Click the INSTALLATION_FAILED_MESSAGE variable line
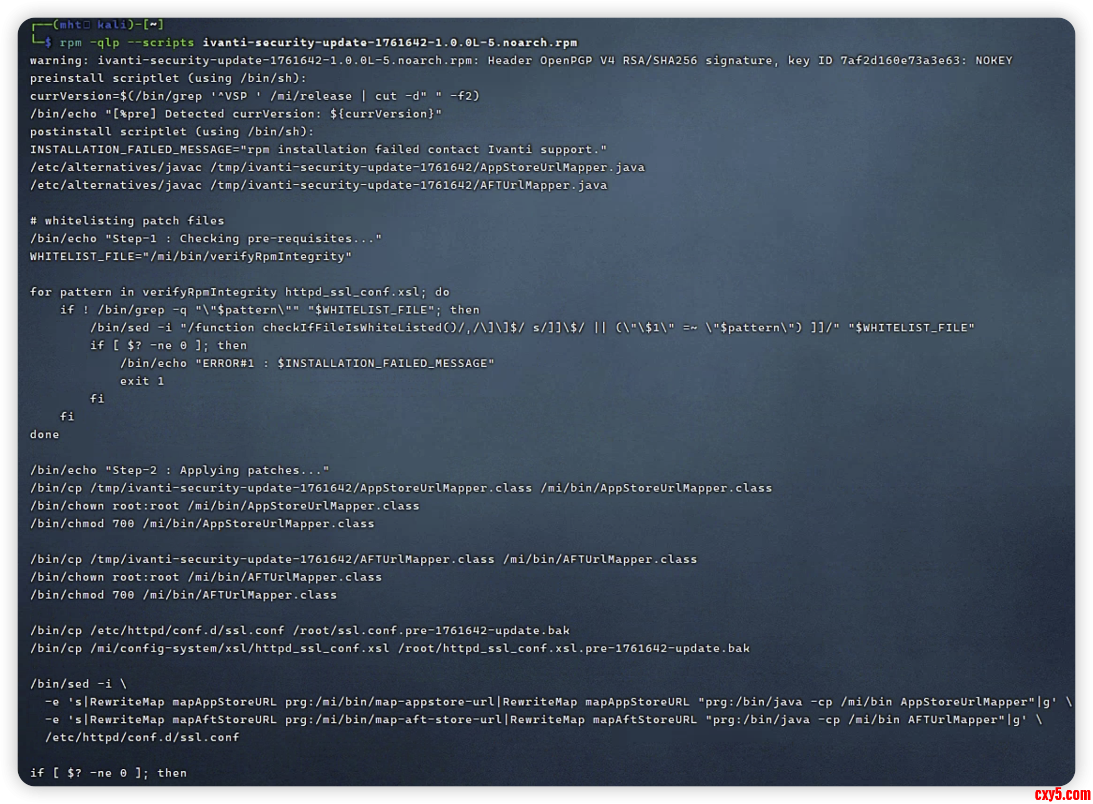 point(318,150)
